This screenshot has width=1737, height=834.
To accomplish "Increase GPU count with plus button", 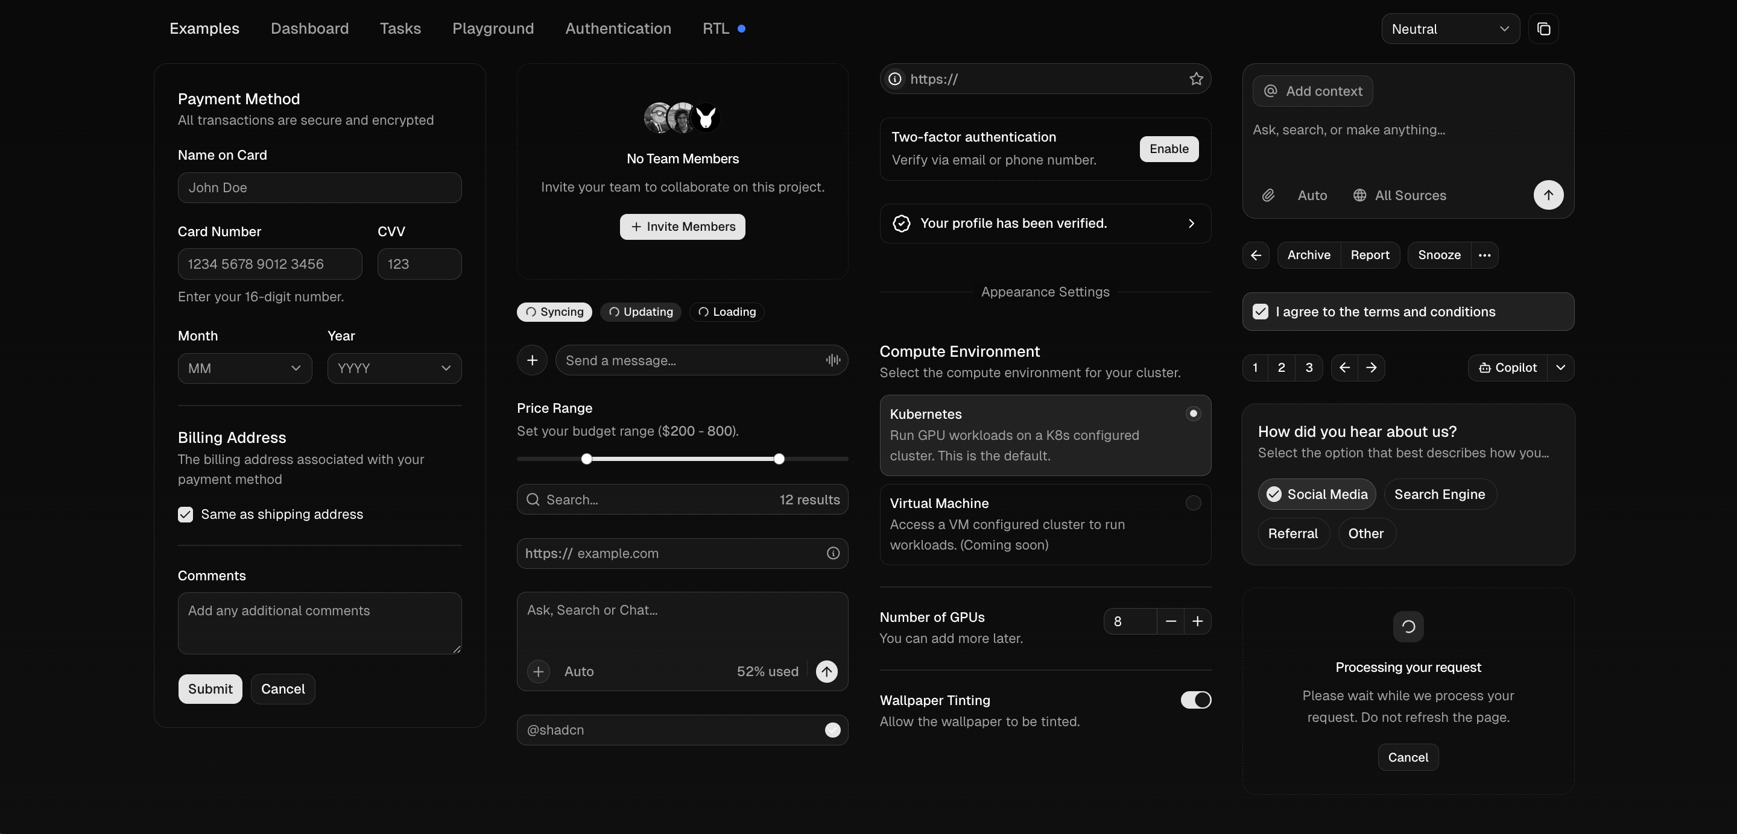I will click(x=1198, y=621).
